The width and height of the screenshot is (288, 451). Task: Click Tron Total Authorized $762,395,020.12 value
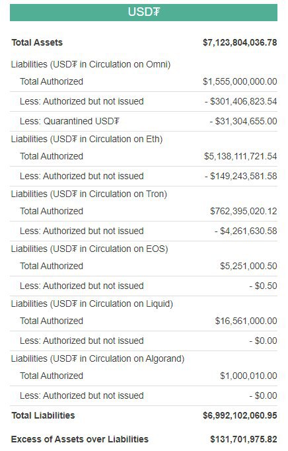tap(244, 211)
